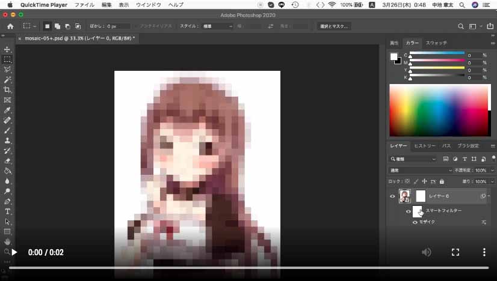Switch to the スウォッチ tab

436,43
